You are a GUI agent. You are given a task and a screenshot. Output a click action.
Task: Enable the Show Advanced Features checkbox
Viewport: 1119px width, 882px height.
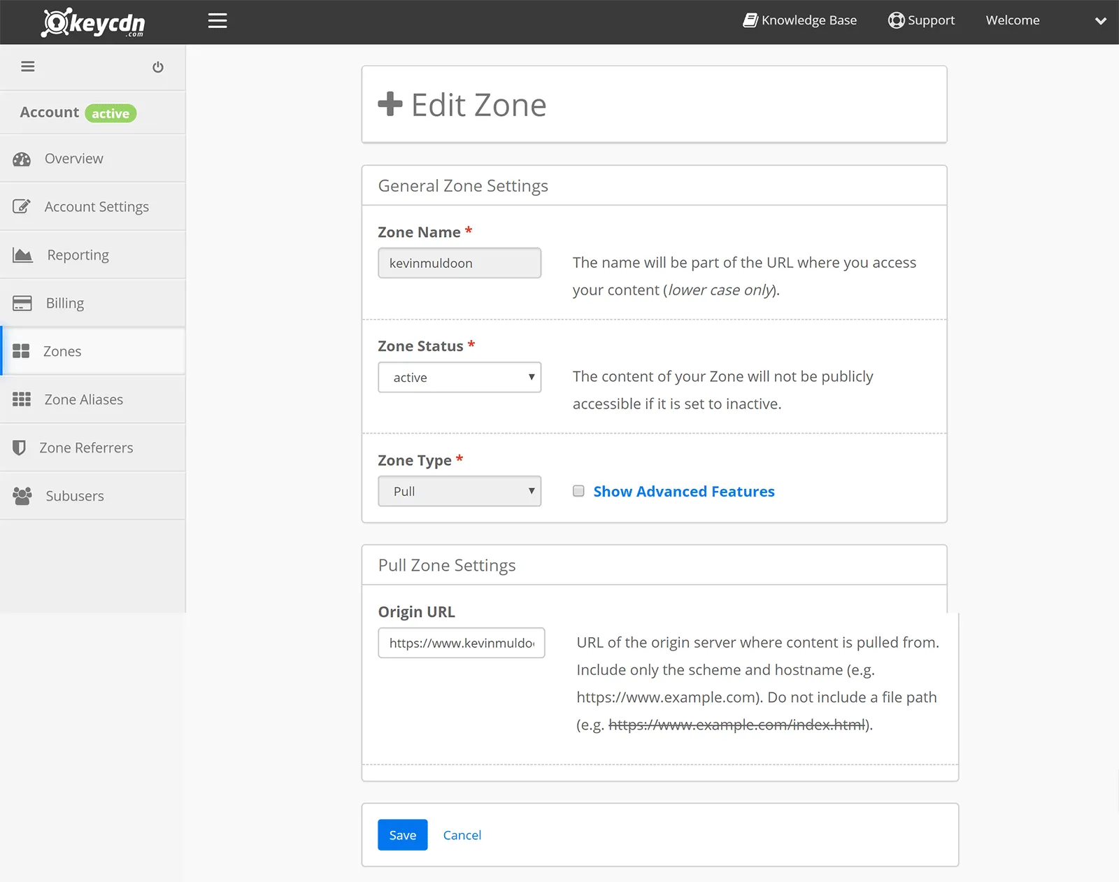(578, 491)
